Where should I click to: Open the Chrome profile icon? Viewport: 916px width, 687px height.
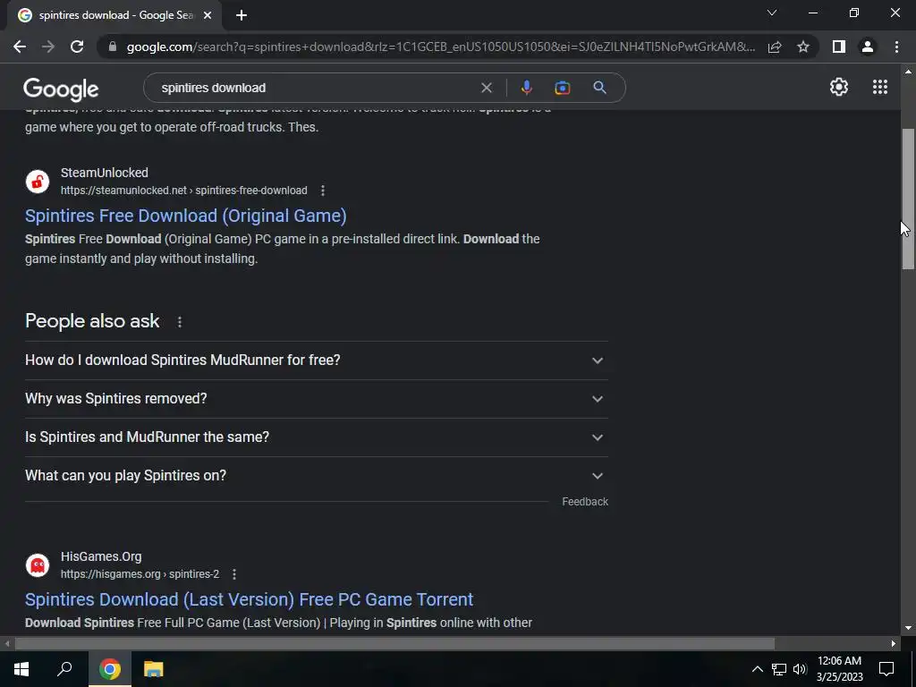pyautogui.click(x=868, y=47)
